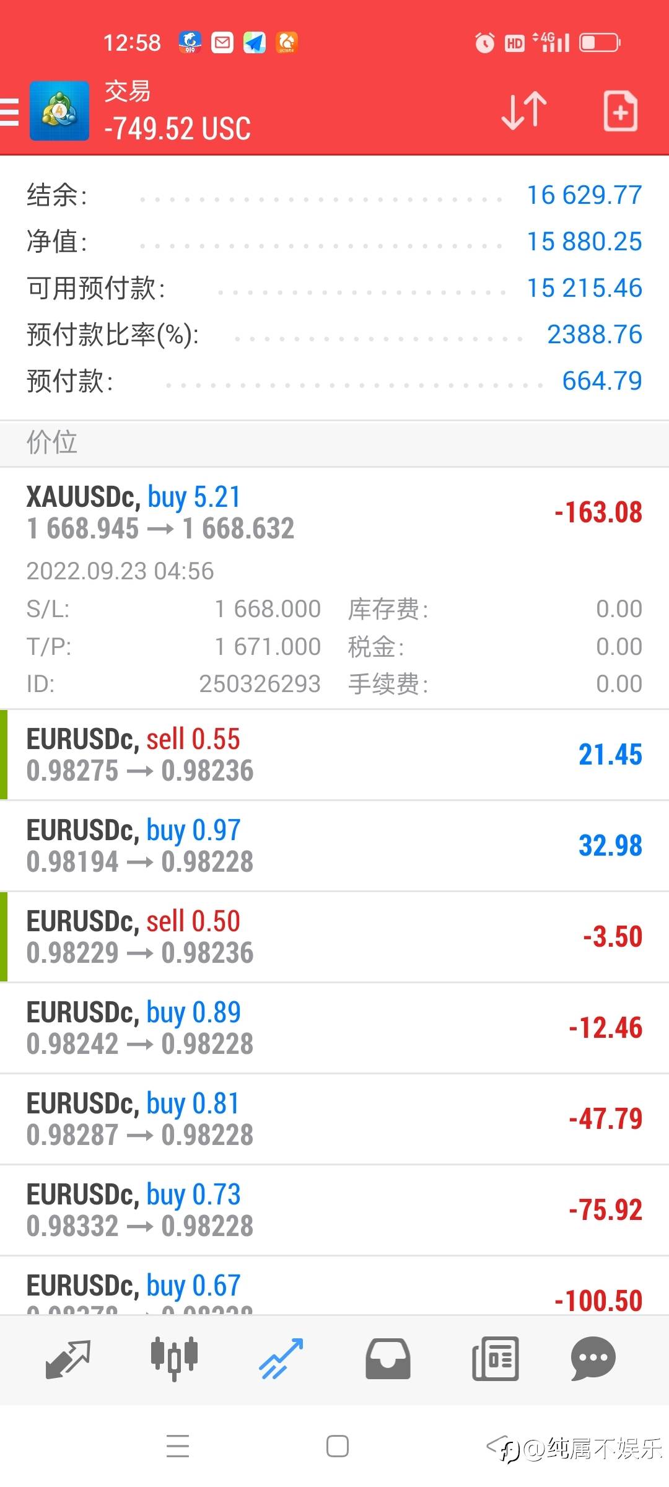The width and height of the screenshot is (669, 1487).
Task: Collapse the XAUUSDc buy 5.21 position
Action: pos(334,513)
